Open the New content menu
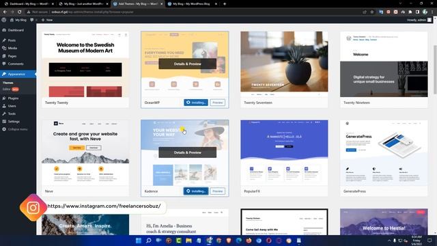 pos(47,20)
